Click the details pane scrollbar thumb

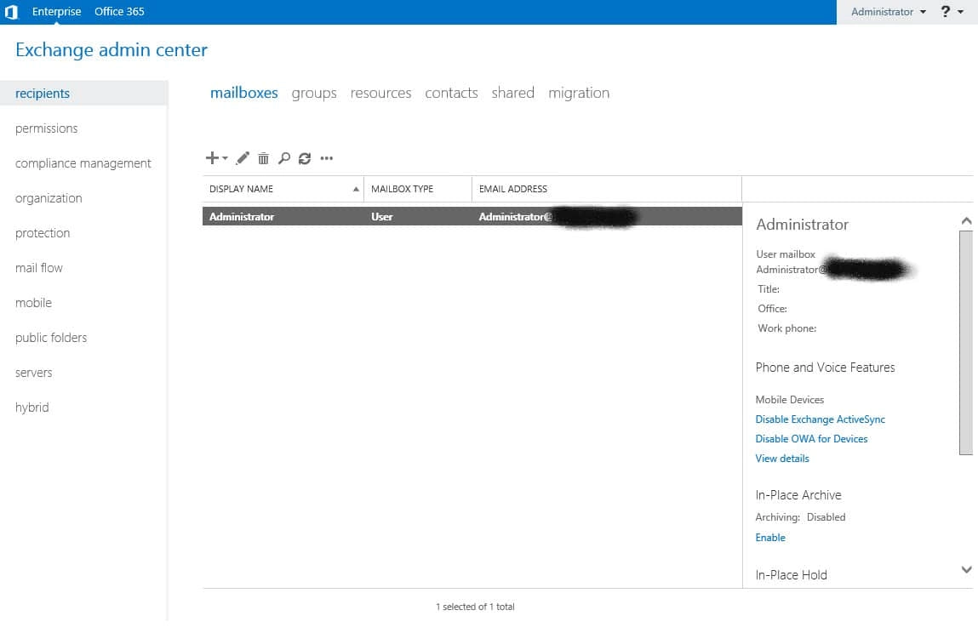point(966,343)
